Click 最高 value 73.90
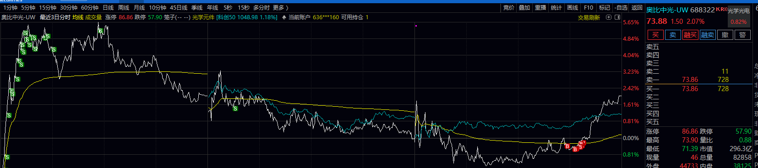The image size is (758, 168). [690, 140]
